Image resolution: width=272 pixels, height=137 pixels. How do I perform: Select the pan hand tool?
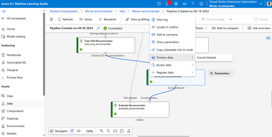pyautogui.click(x=72, y=131)
